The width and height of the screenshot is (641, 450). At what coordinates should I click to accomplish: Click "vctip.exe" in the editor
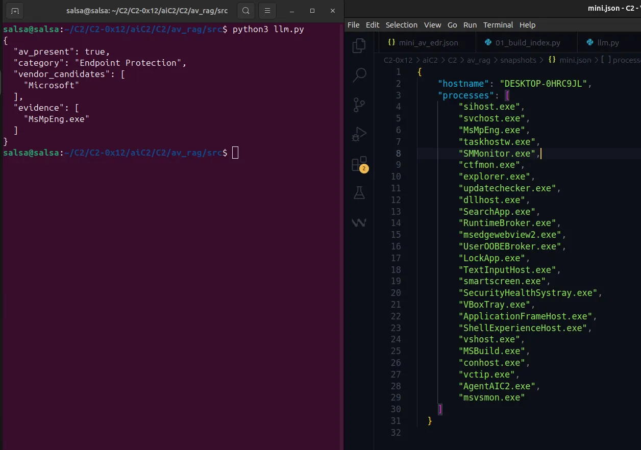[486, 374]
